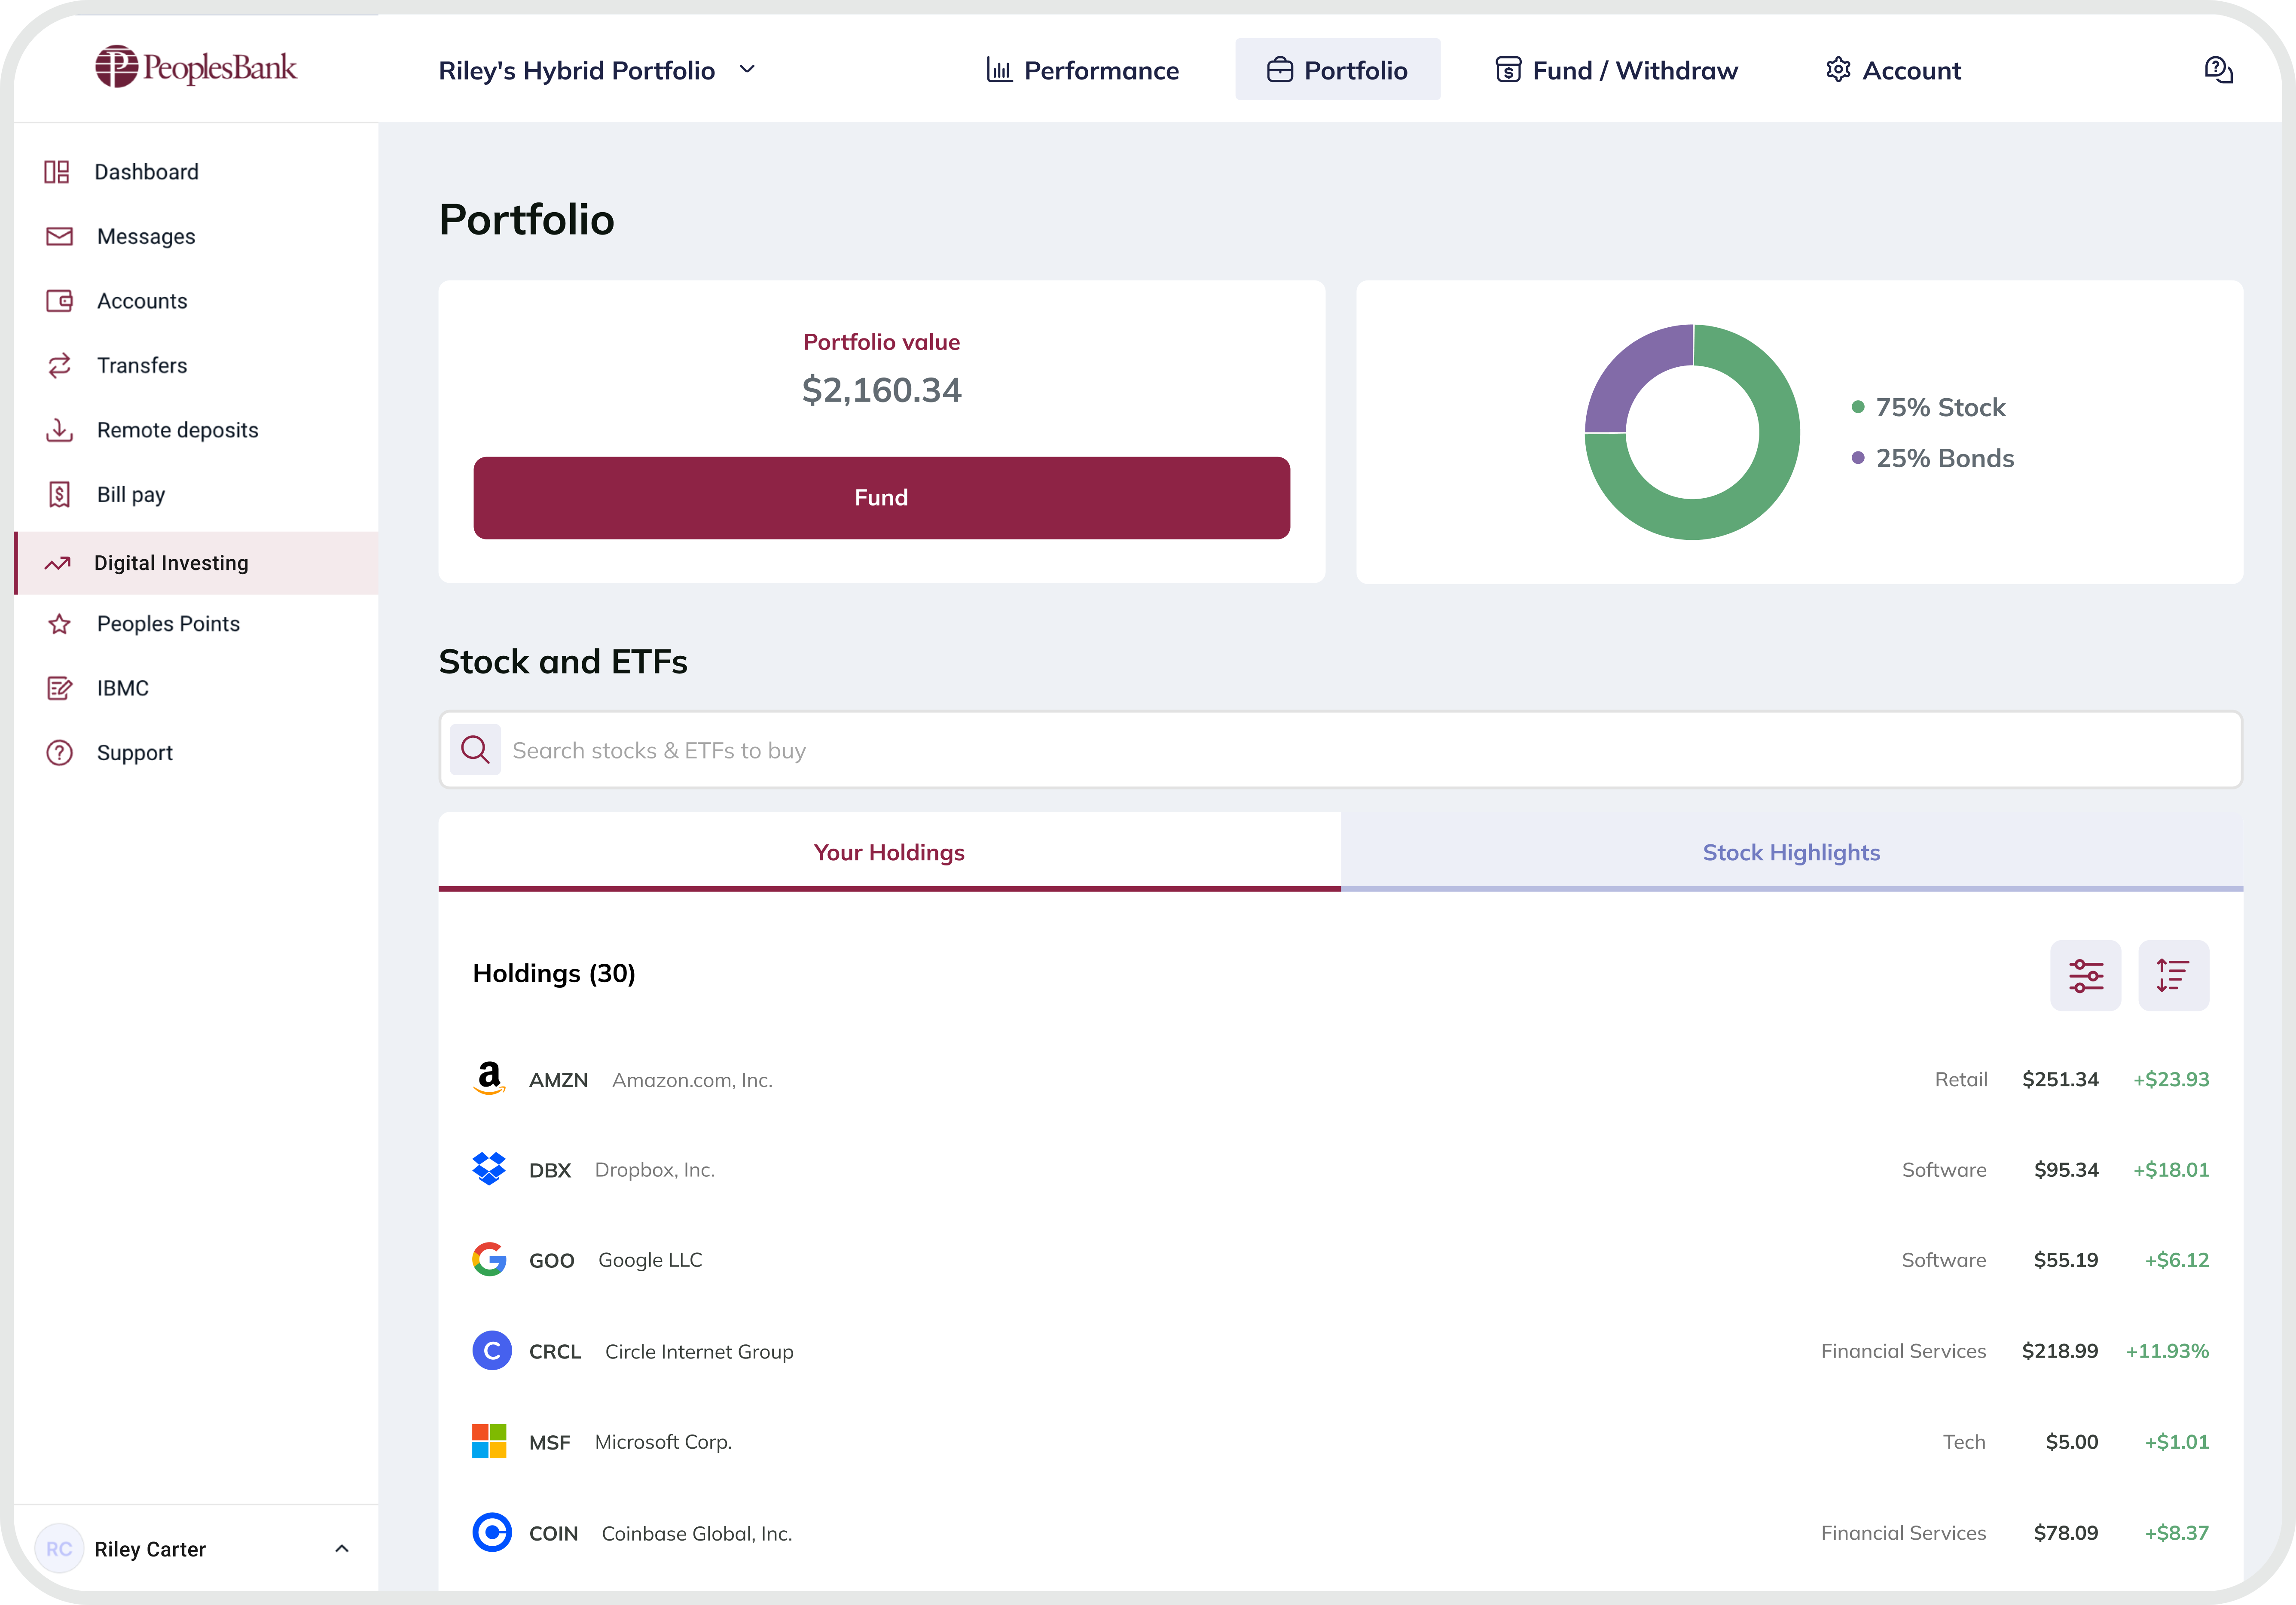Click the Support question-mark icon
This screenshot has width=2296, height=1605.
(x=59, y=752)
